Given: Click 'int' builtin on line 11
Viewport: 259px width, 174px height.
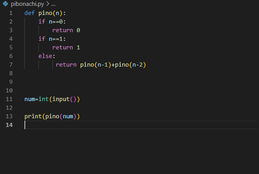Looking at the screenshot, I should [43, 99].
